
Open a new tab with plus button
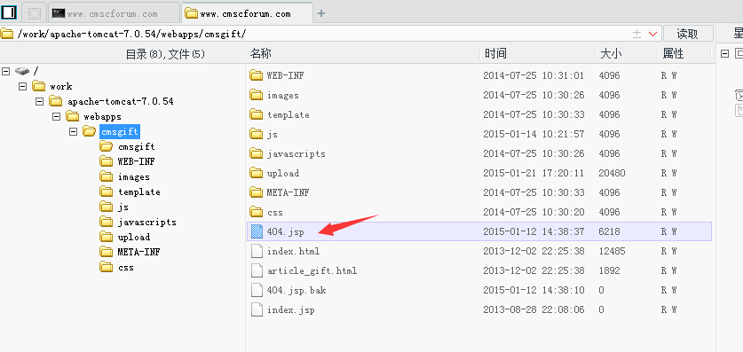click(321, 13)
